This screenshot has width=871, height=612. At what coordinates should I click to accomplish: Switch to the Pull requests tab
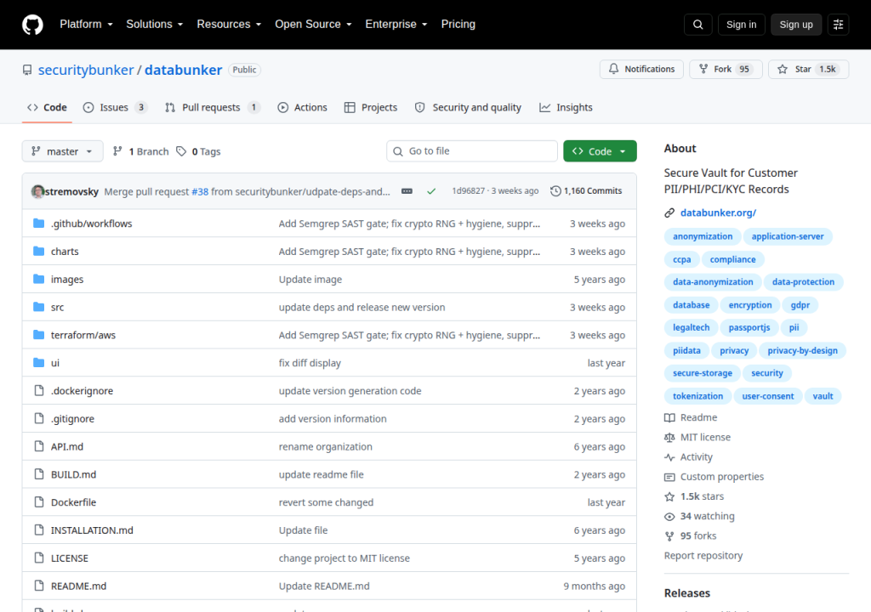[212, 108]
